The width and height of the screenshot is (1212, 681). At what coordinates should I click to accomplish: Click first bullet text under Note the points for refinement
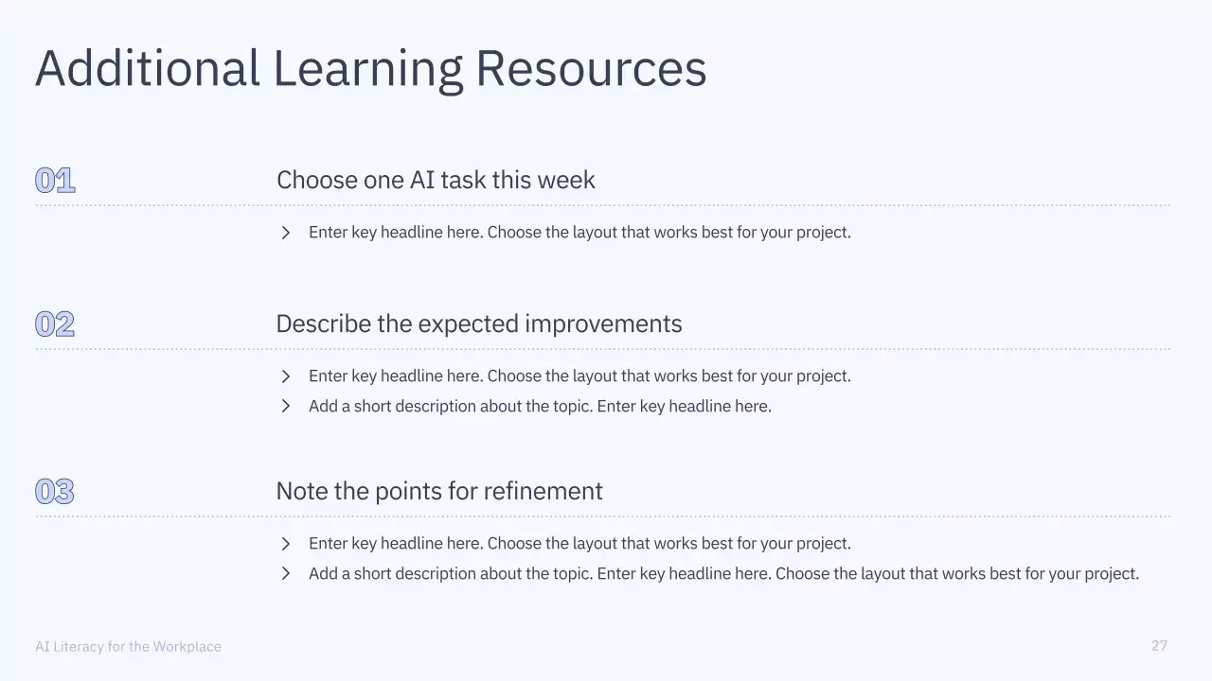[x=579, y=544]
